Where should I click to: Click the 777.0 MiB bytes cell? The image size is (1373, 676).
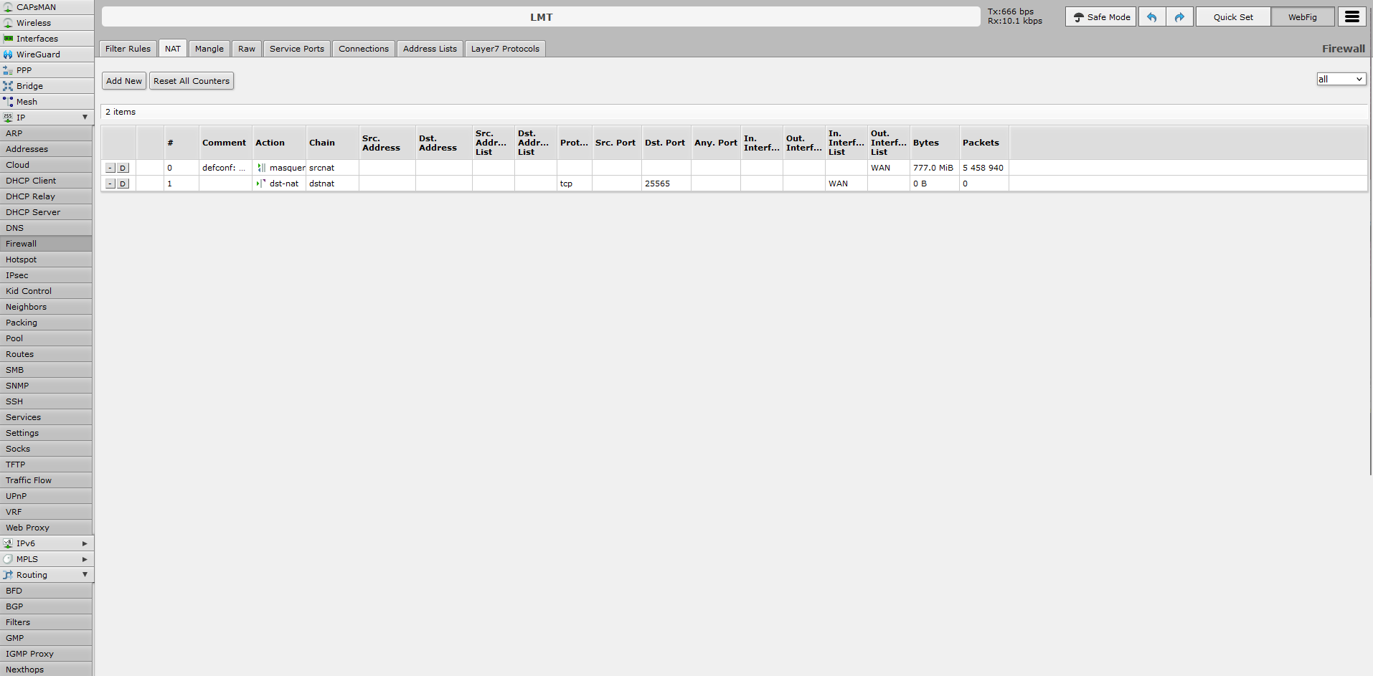[x=935, y=168]
